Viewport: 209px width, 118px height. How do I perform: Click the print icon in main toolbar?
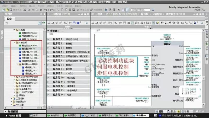click(25, 10)
